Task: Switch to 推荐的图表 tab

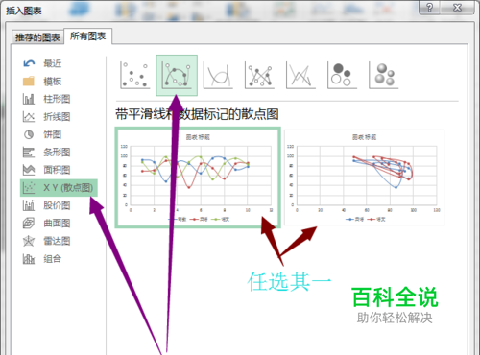Action: 37,37
